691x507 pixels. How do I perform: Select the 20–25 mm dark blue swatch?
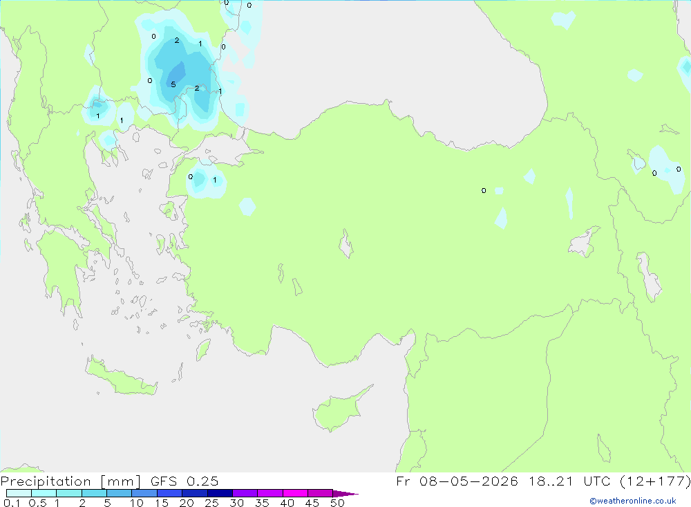coord(195,493)
